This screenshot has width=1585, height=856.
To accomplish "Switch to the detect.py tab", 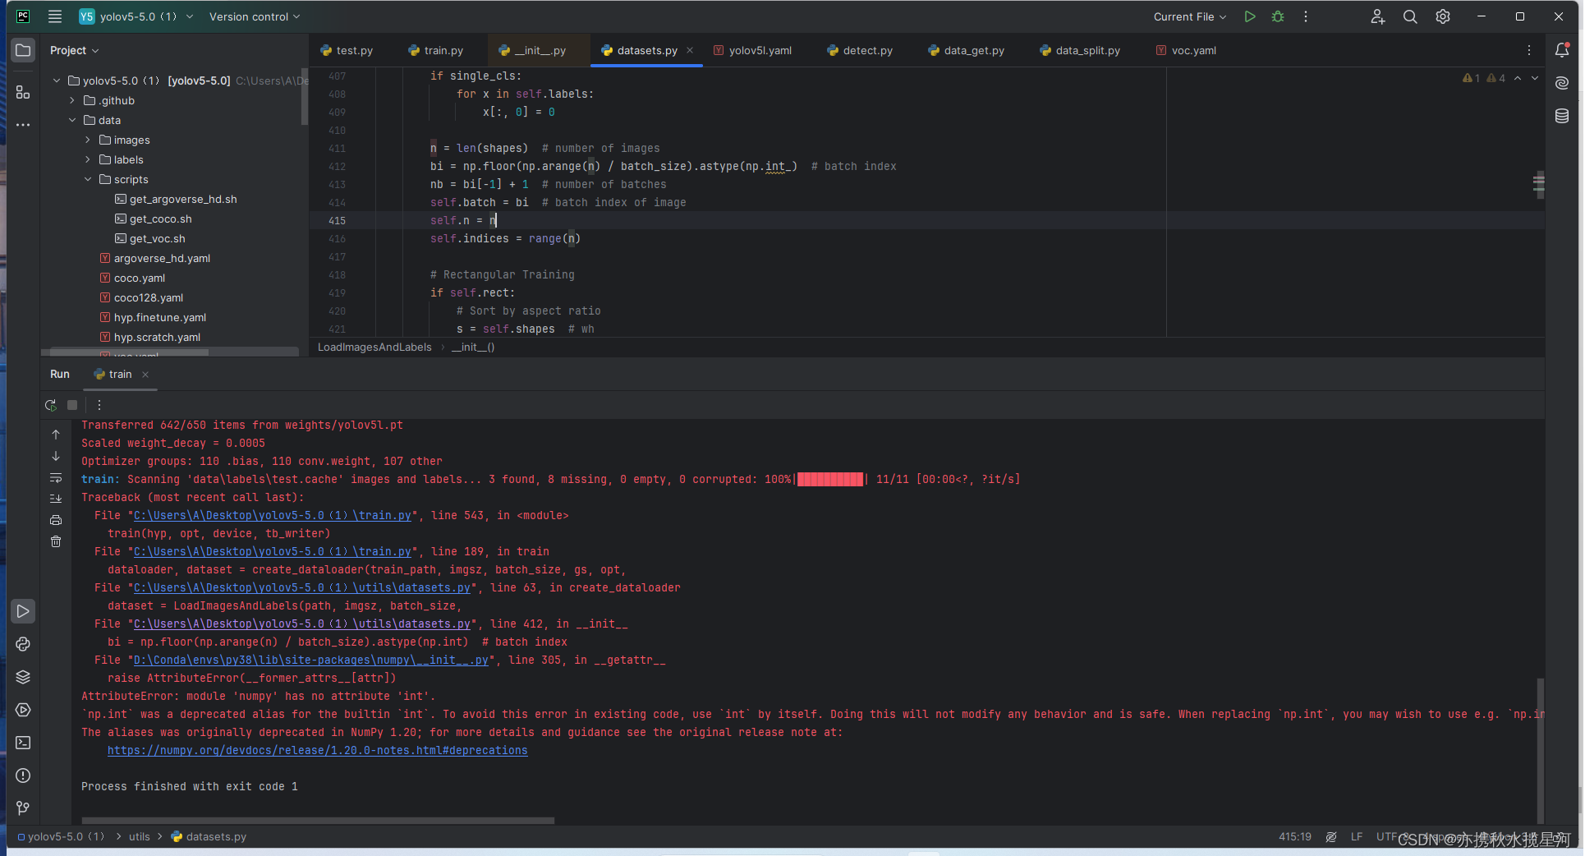I will 860,50.
